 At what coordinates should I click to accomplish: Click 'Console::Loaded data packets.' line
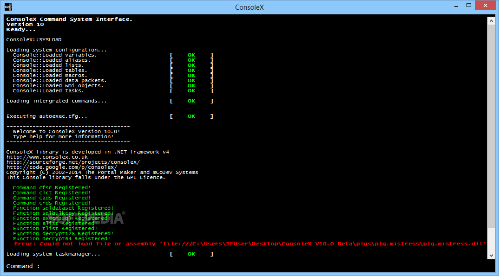60,80
